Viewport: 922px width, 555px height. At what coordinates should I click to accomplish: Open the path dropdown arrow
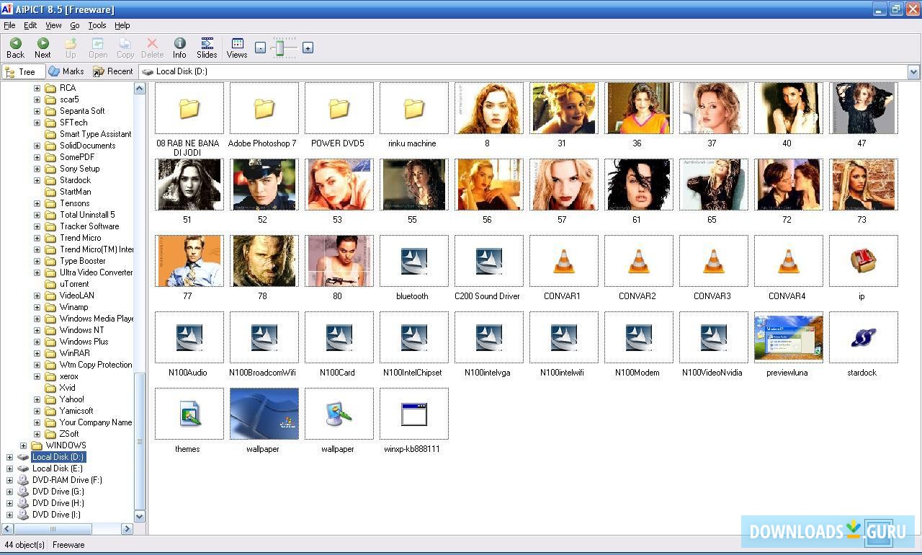coord(913,71)
